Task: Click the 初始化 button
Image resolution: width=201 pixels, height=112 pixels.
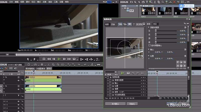Action: 132,103
